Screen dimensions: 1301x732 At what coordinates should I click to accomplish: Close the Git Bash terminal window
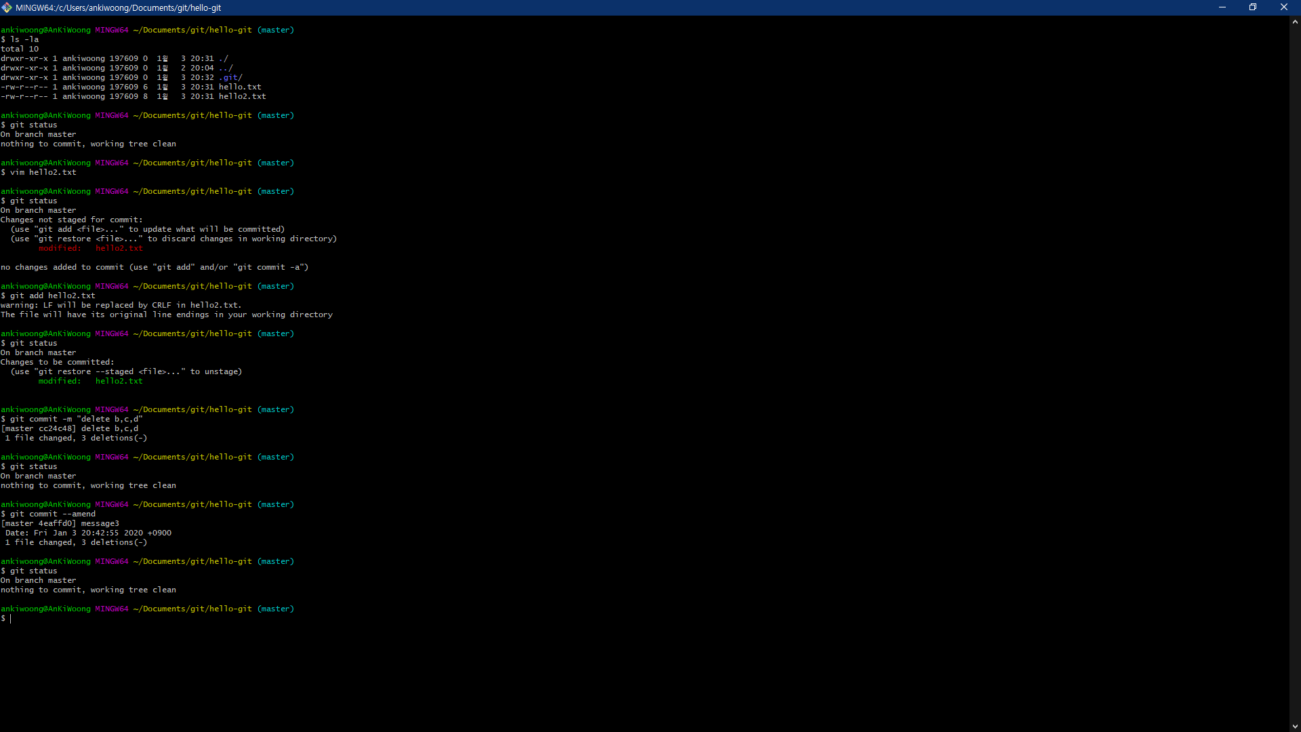click(1283, 7)
